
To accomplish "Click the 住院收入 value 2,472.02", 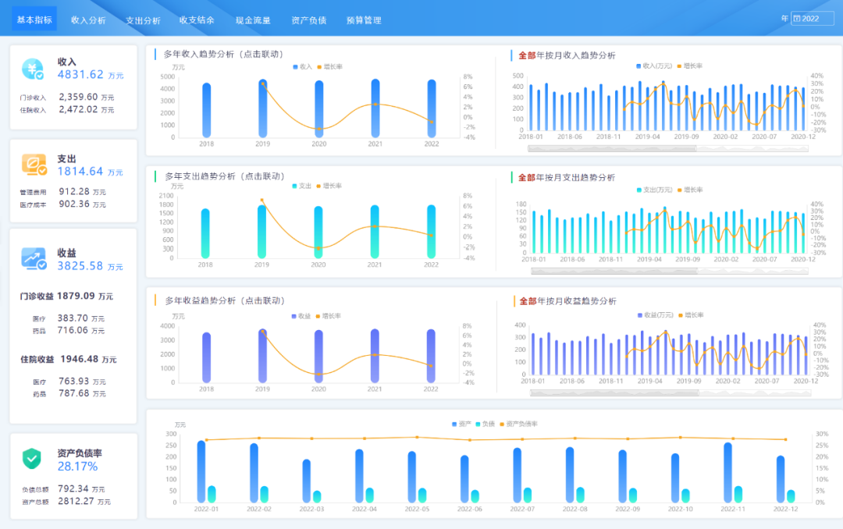I will [x=79, y=109].
